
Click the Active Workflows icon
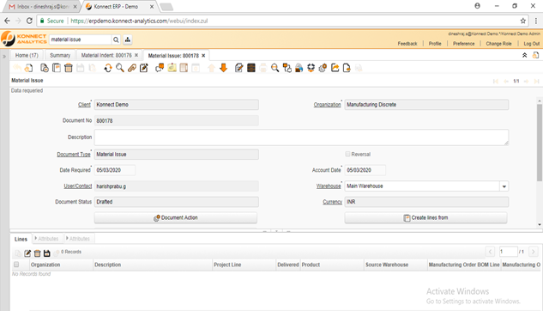tap(287, 68)
